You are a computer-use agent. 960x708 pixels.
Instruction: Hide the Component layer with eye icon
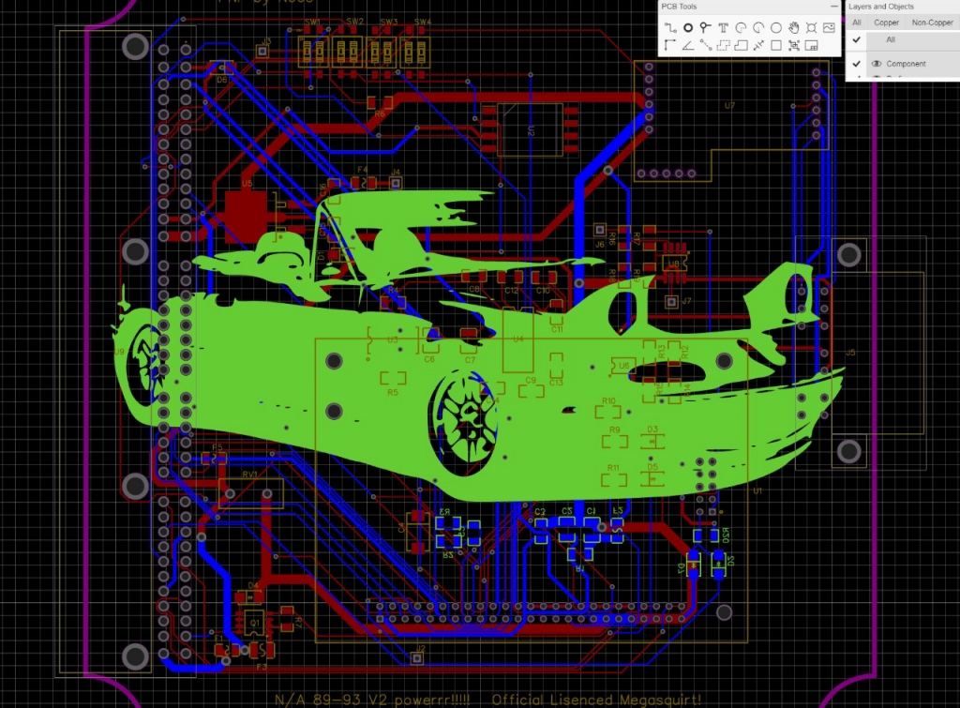(877, 64)
